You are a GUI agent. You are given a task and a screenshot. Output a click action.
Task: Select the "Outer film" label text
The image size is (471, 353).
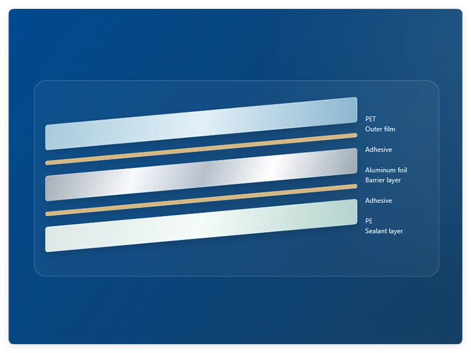tap(380, 129)
